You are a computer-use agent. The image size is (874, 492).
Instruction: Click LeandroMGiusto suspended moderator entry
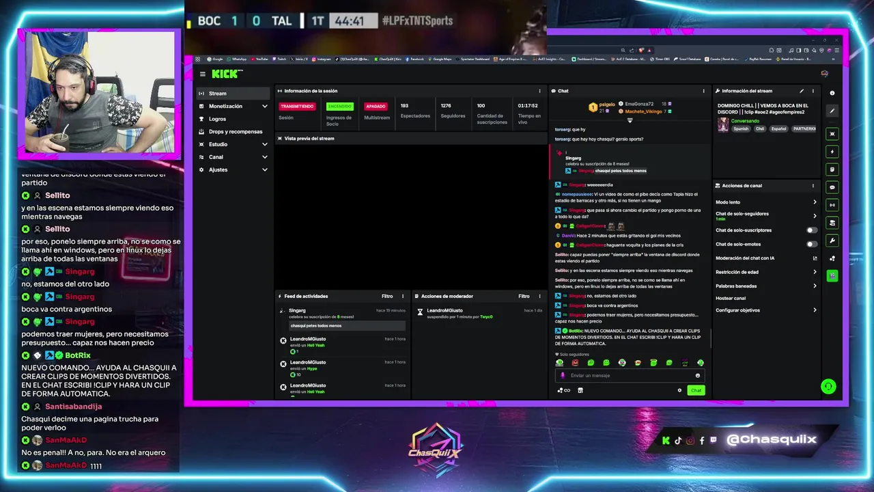coord(479,314)
